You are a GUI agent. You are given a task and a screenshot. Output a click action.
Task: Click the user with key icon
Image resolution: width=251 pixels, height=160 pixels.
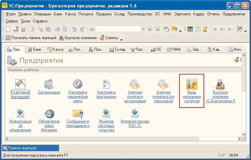click(x=205, y=29)
